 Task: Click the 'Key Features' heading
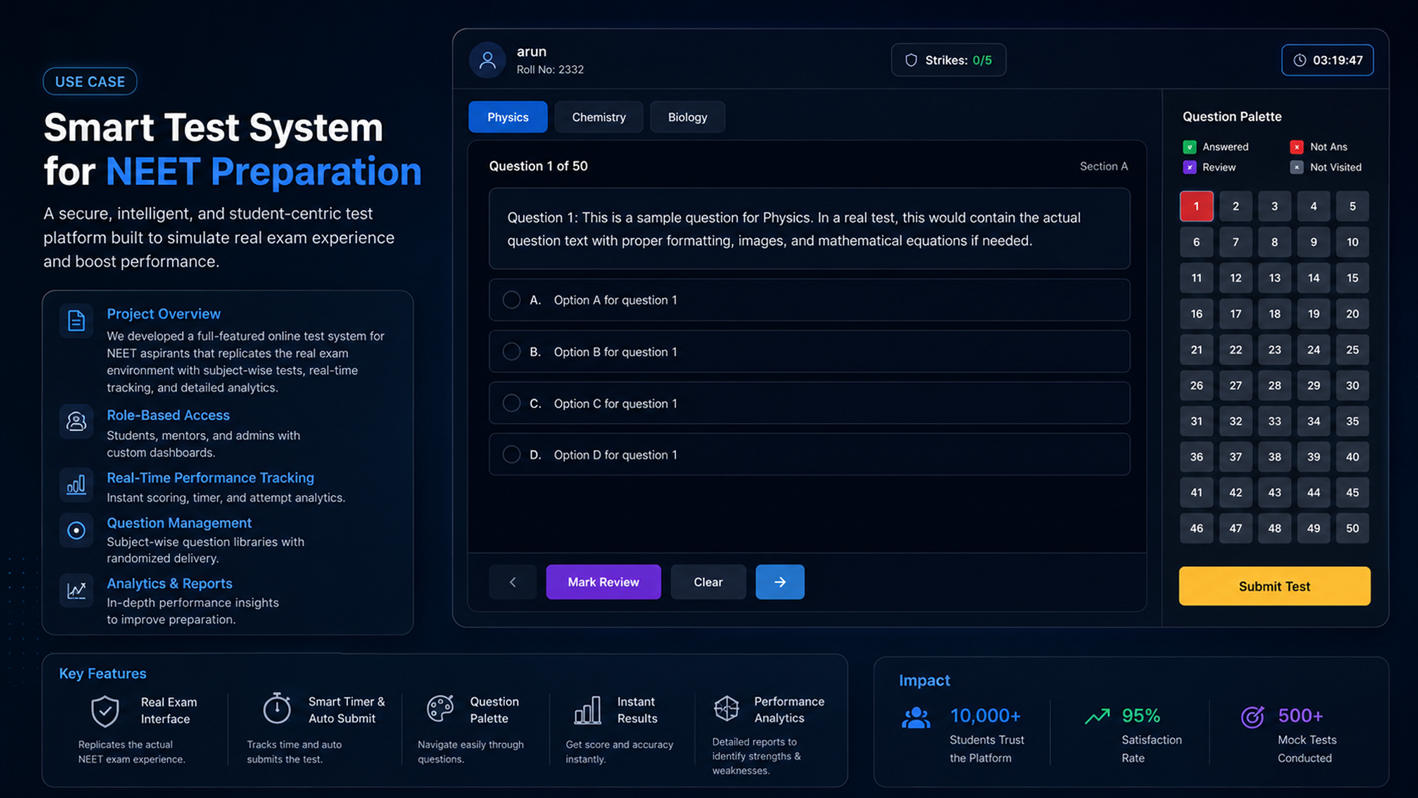(x=102, y=673)
